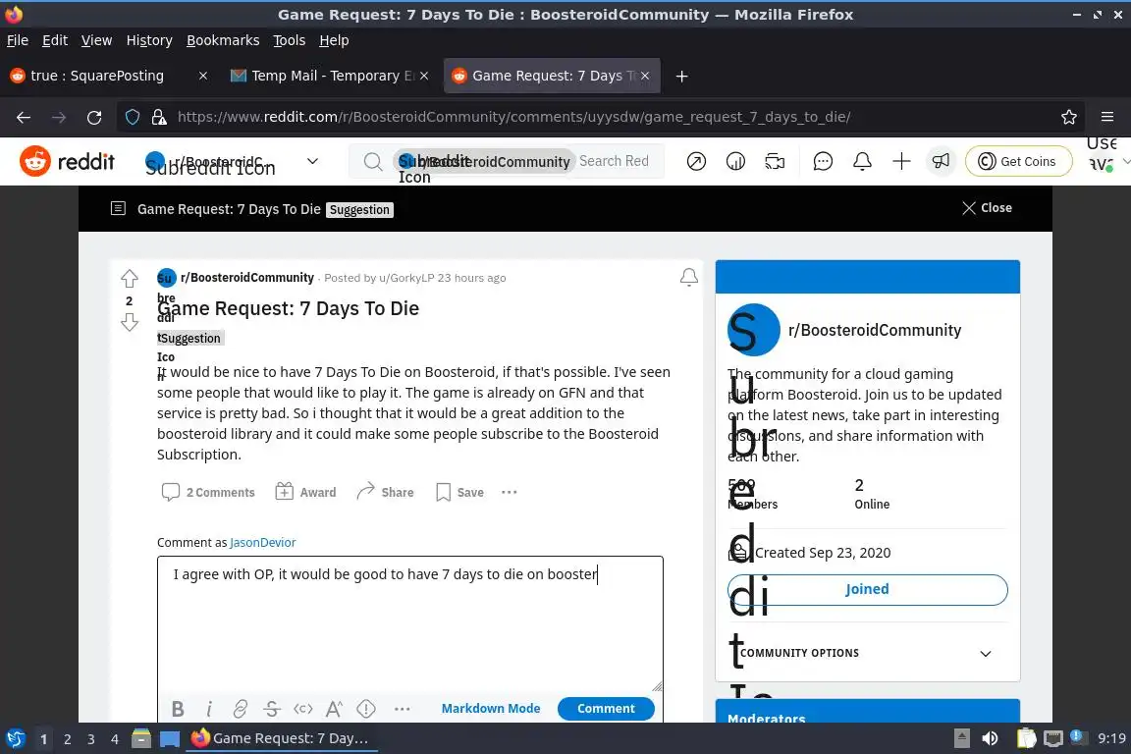1131x754 pixels.
Task: Reload the current page
Action: (94, 117)
